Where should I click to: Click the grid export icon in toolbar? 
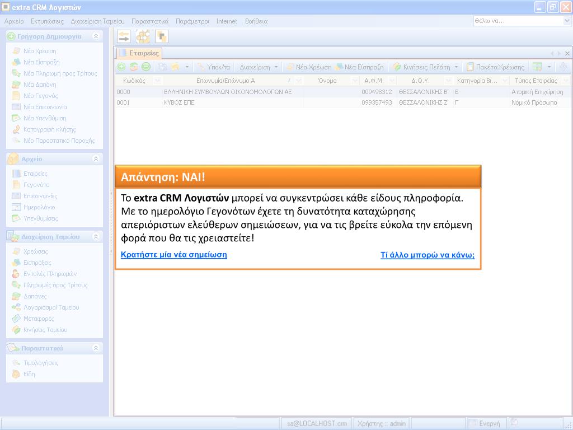(537, 67)
